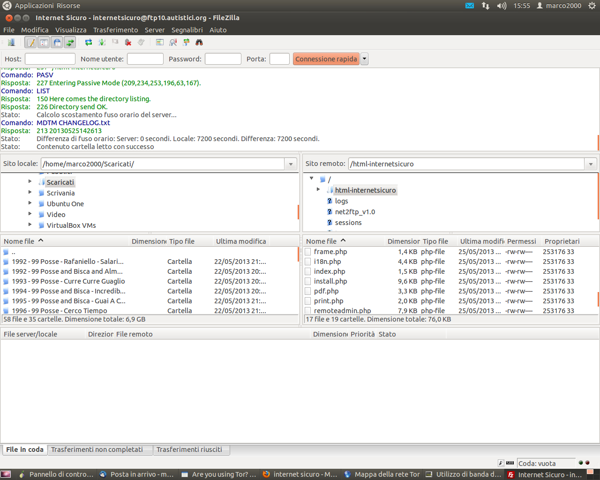Sort remote list by Proprietari column
Image resolution: width=600 pixels, height=480 pixels.
coord(562,241)
